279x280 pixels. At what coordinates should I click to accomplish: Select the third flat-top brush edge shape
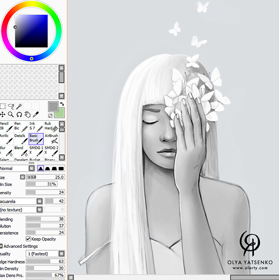(54, 168)
